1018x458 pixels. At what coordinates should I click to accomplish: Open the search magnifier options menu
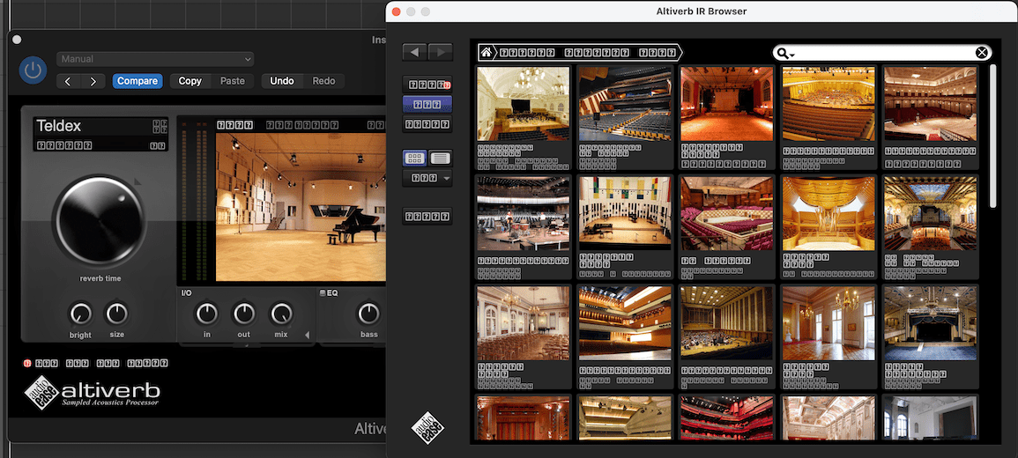(x=784, y=54)
